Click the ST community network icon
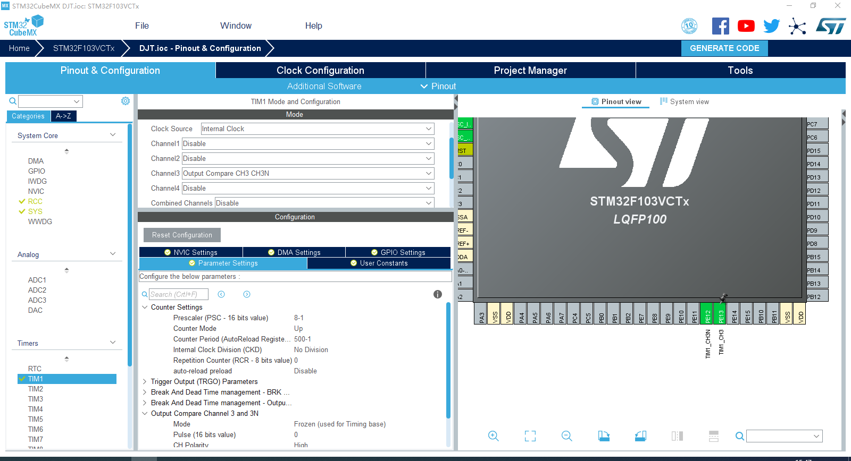Viewport: 851px width, 461px height. pos(797,26)
